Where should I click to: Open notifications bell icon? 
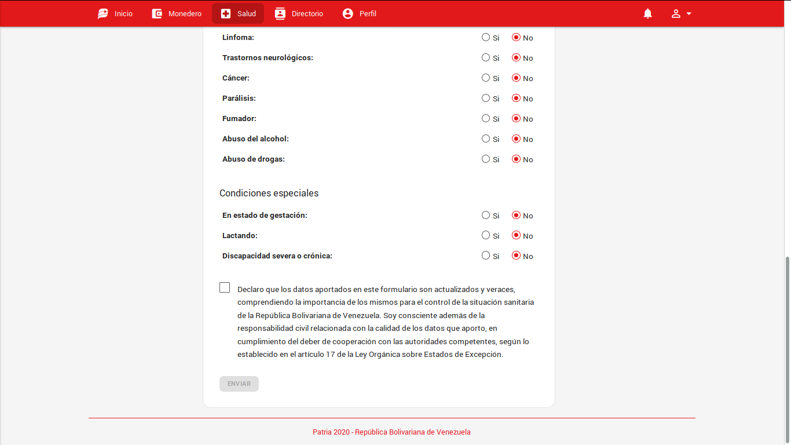648,13
